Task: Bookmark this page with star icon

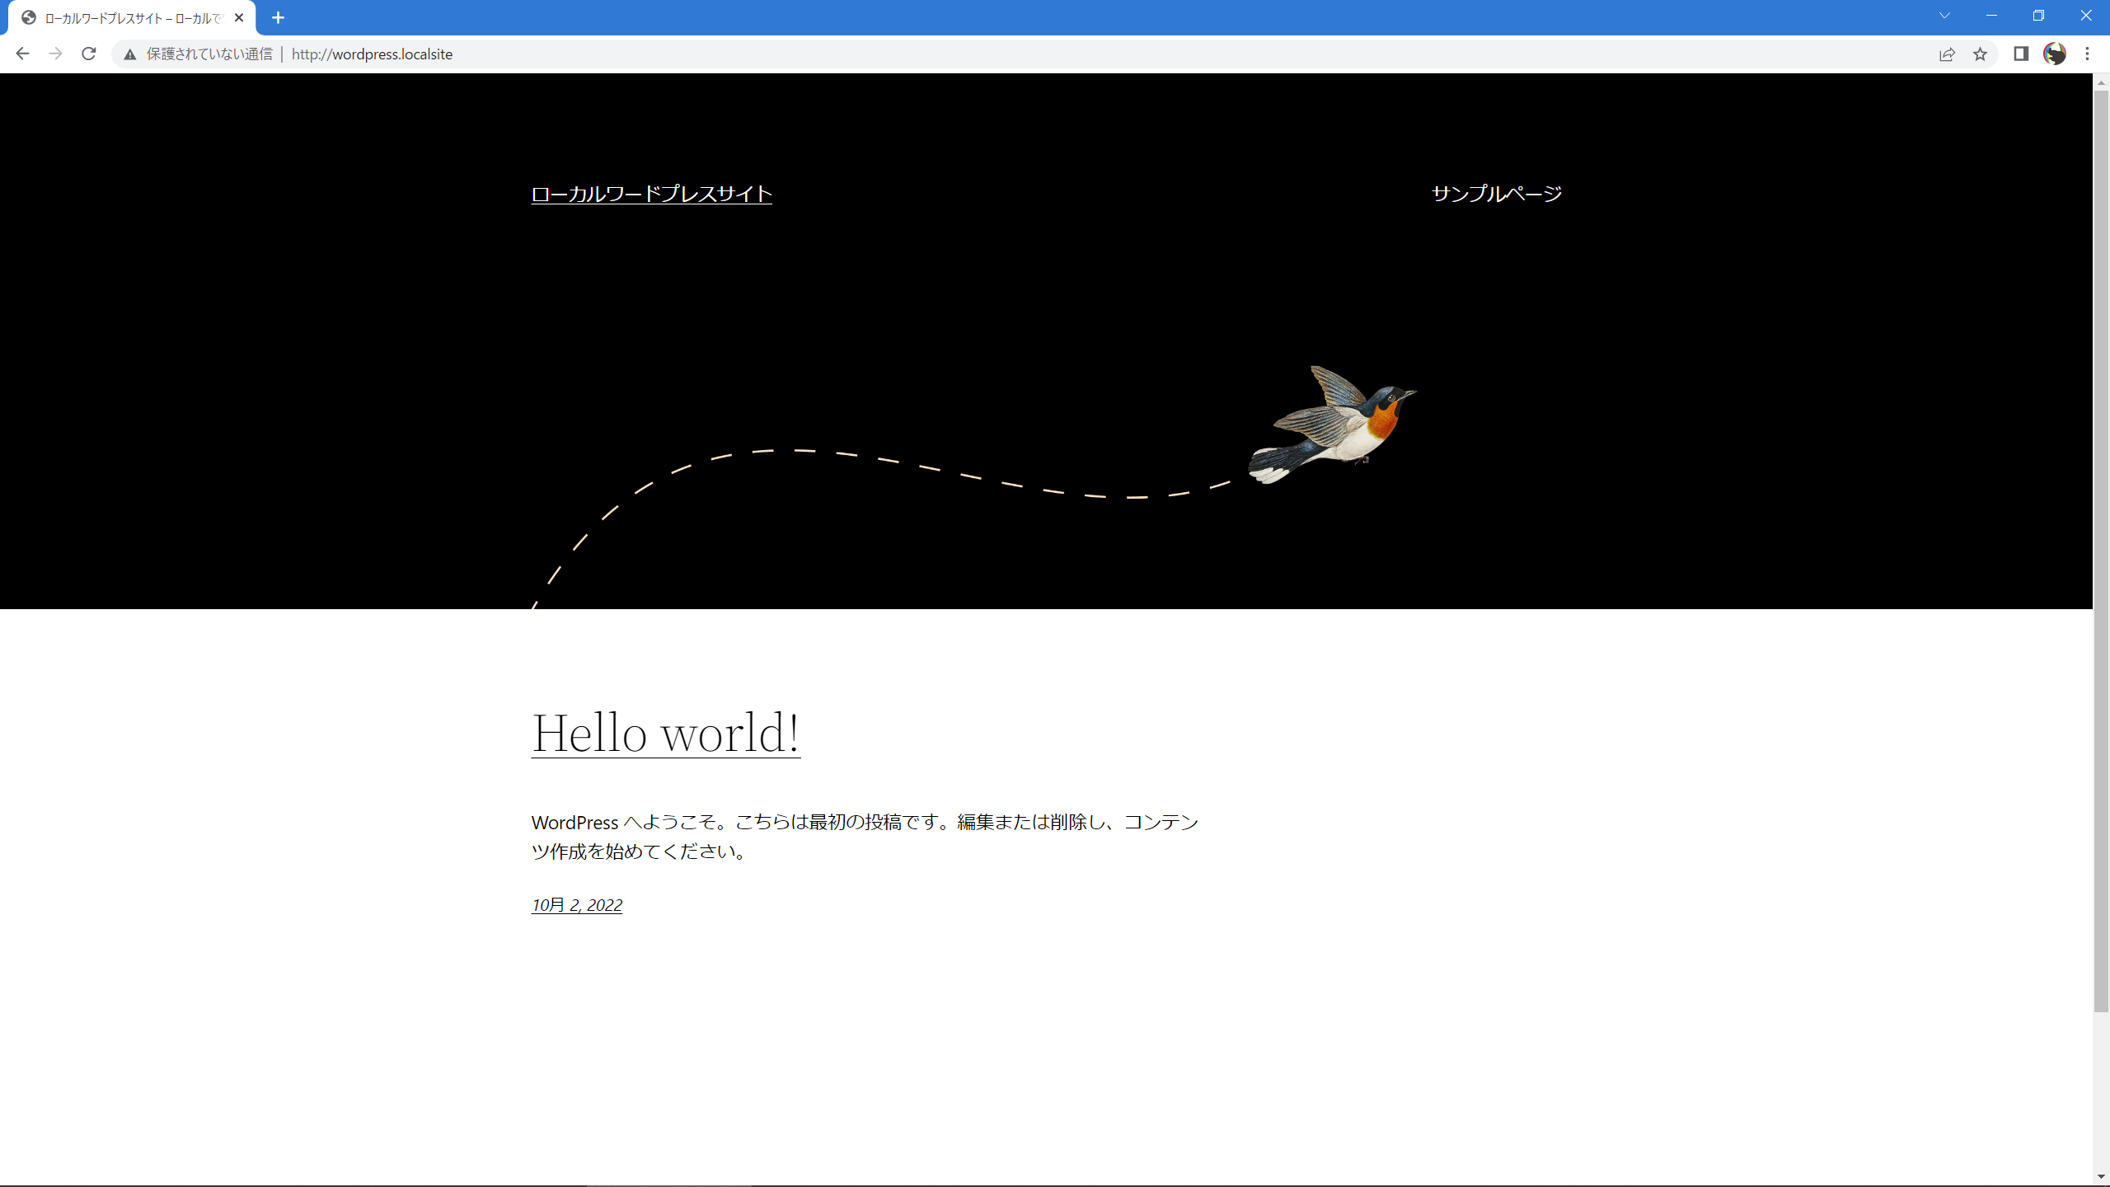Action: 1980,54
